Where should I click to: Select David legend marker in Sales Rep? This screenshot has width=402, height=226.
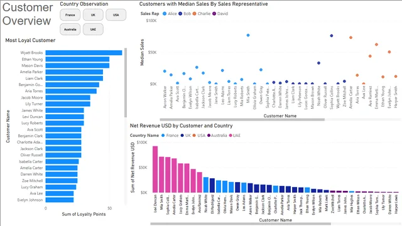[x=214, y=14]
